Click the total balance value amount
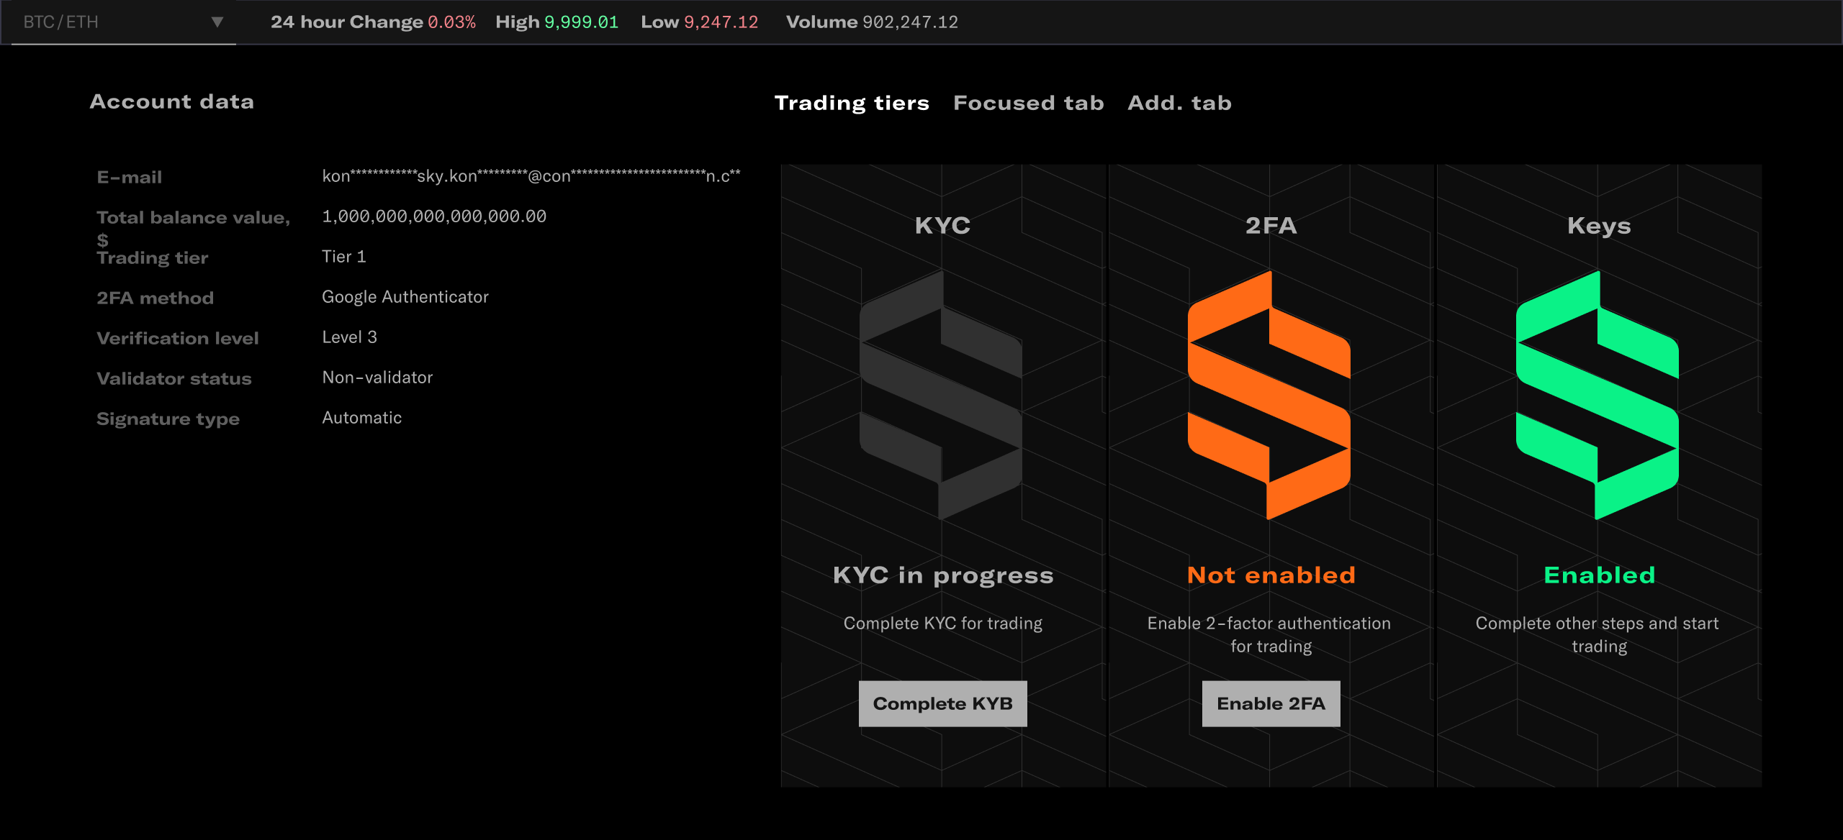 click(434, 216)
